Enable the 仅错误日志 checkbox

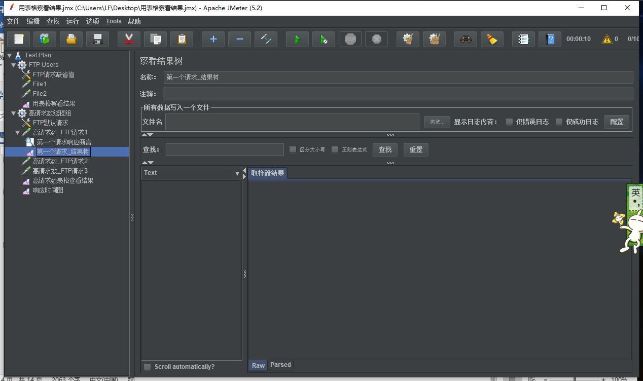point(509,121)
